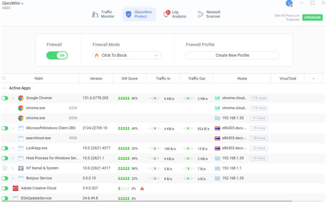The width and height of the screenshot is (326, 202).
Task: Click the host flag icon for Google Chrome
Action: (x=217, y=98)
